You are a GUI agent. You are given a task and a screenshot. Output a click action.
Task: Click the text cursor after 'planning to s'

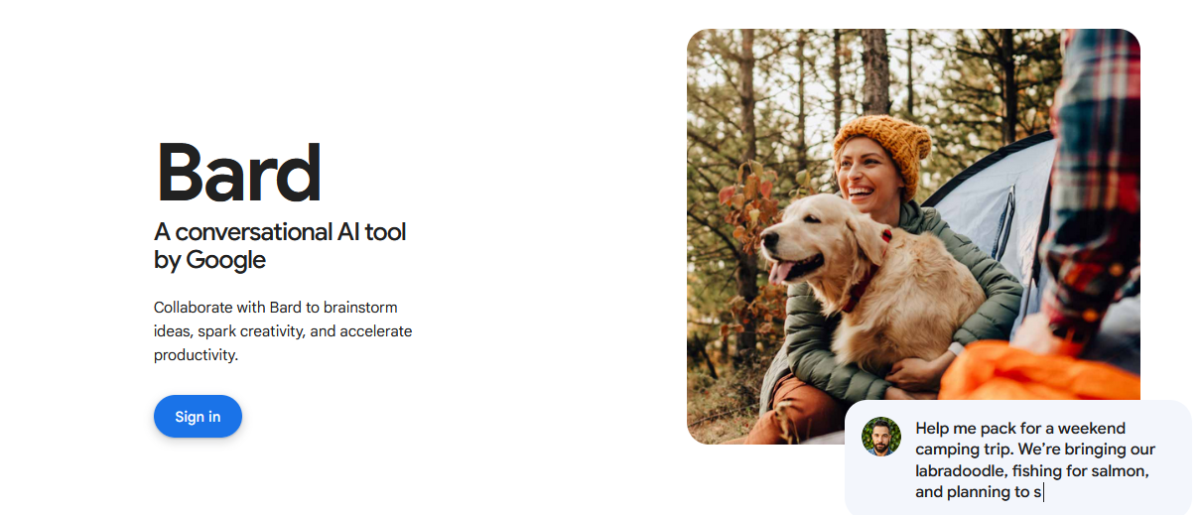coord(1044,492)
